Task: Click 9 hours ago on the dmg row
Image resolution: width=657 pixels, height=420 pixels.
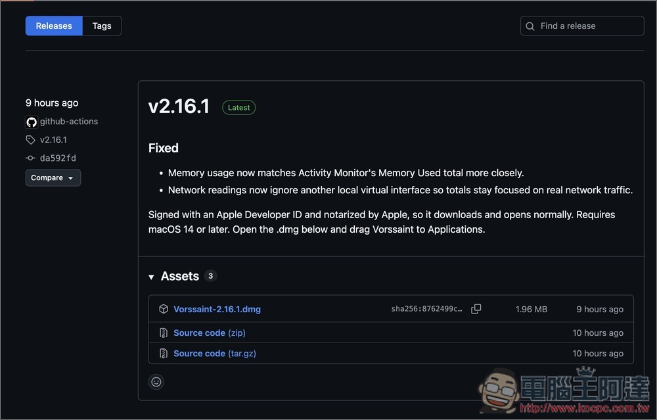Action: [x=600, y=310]
